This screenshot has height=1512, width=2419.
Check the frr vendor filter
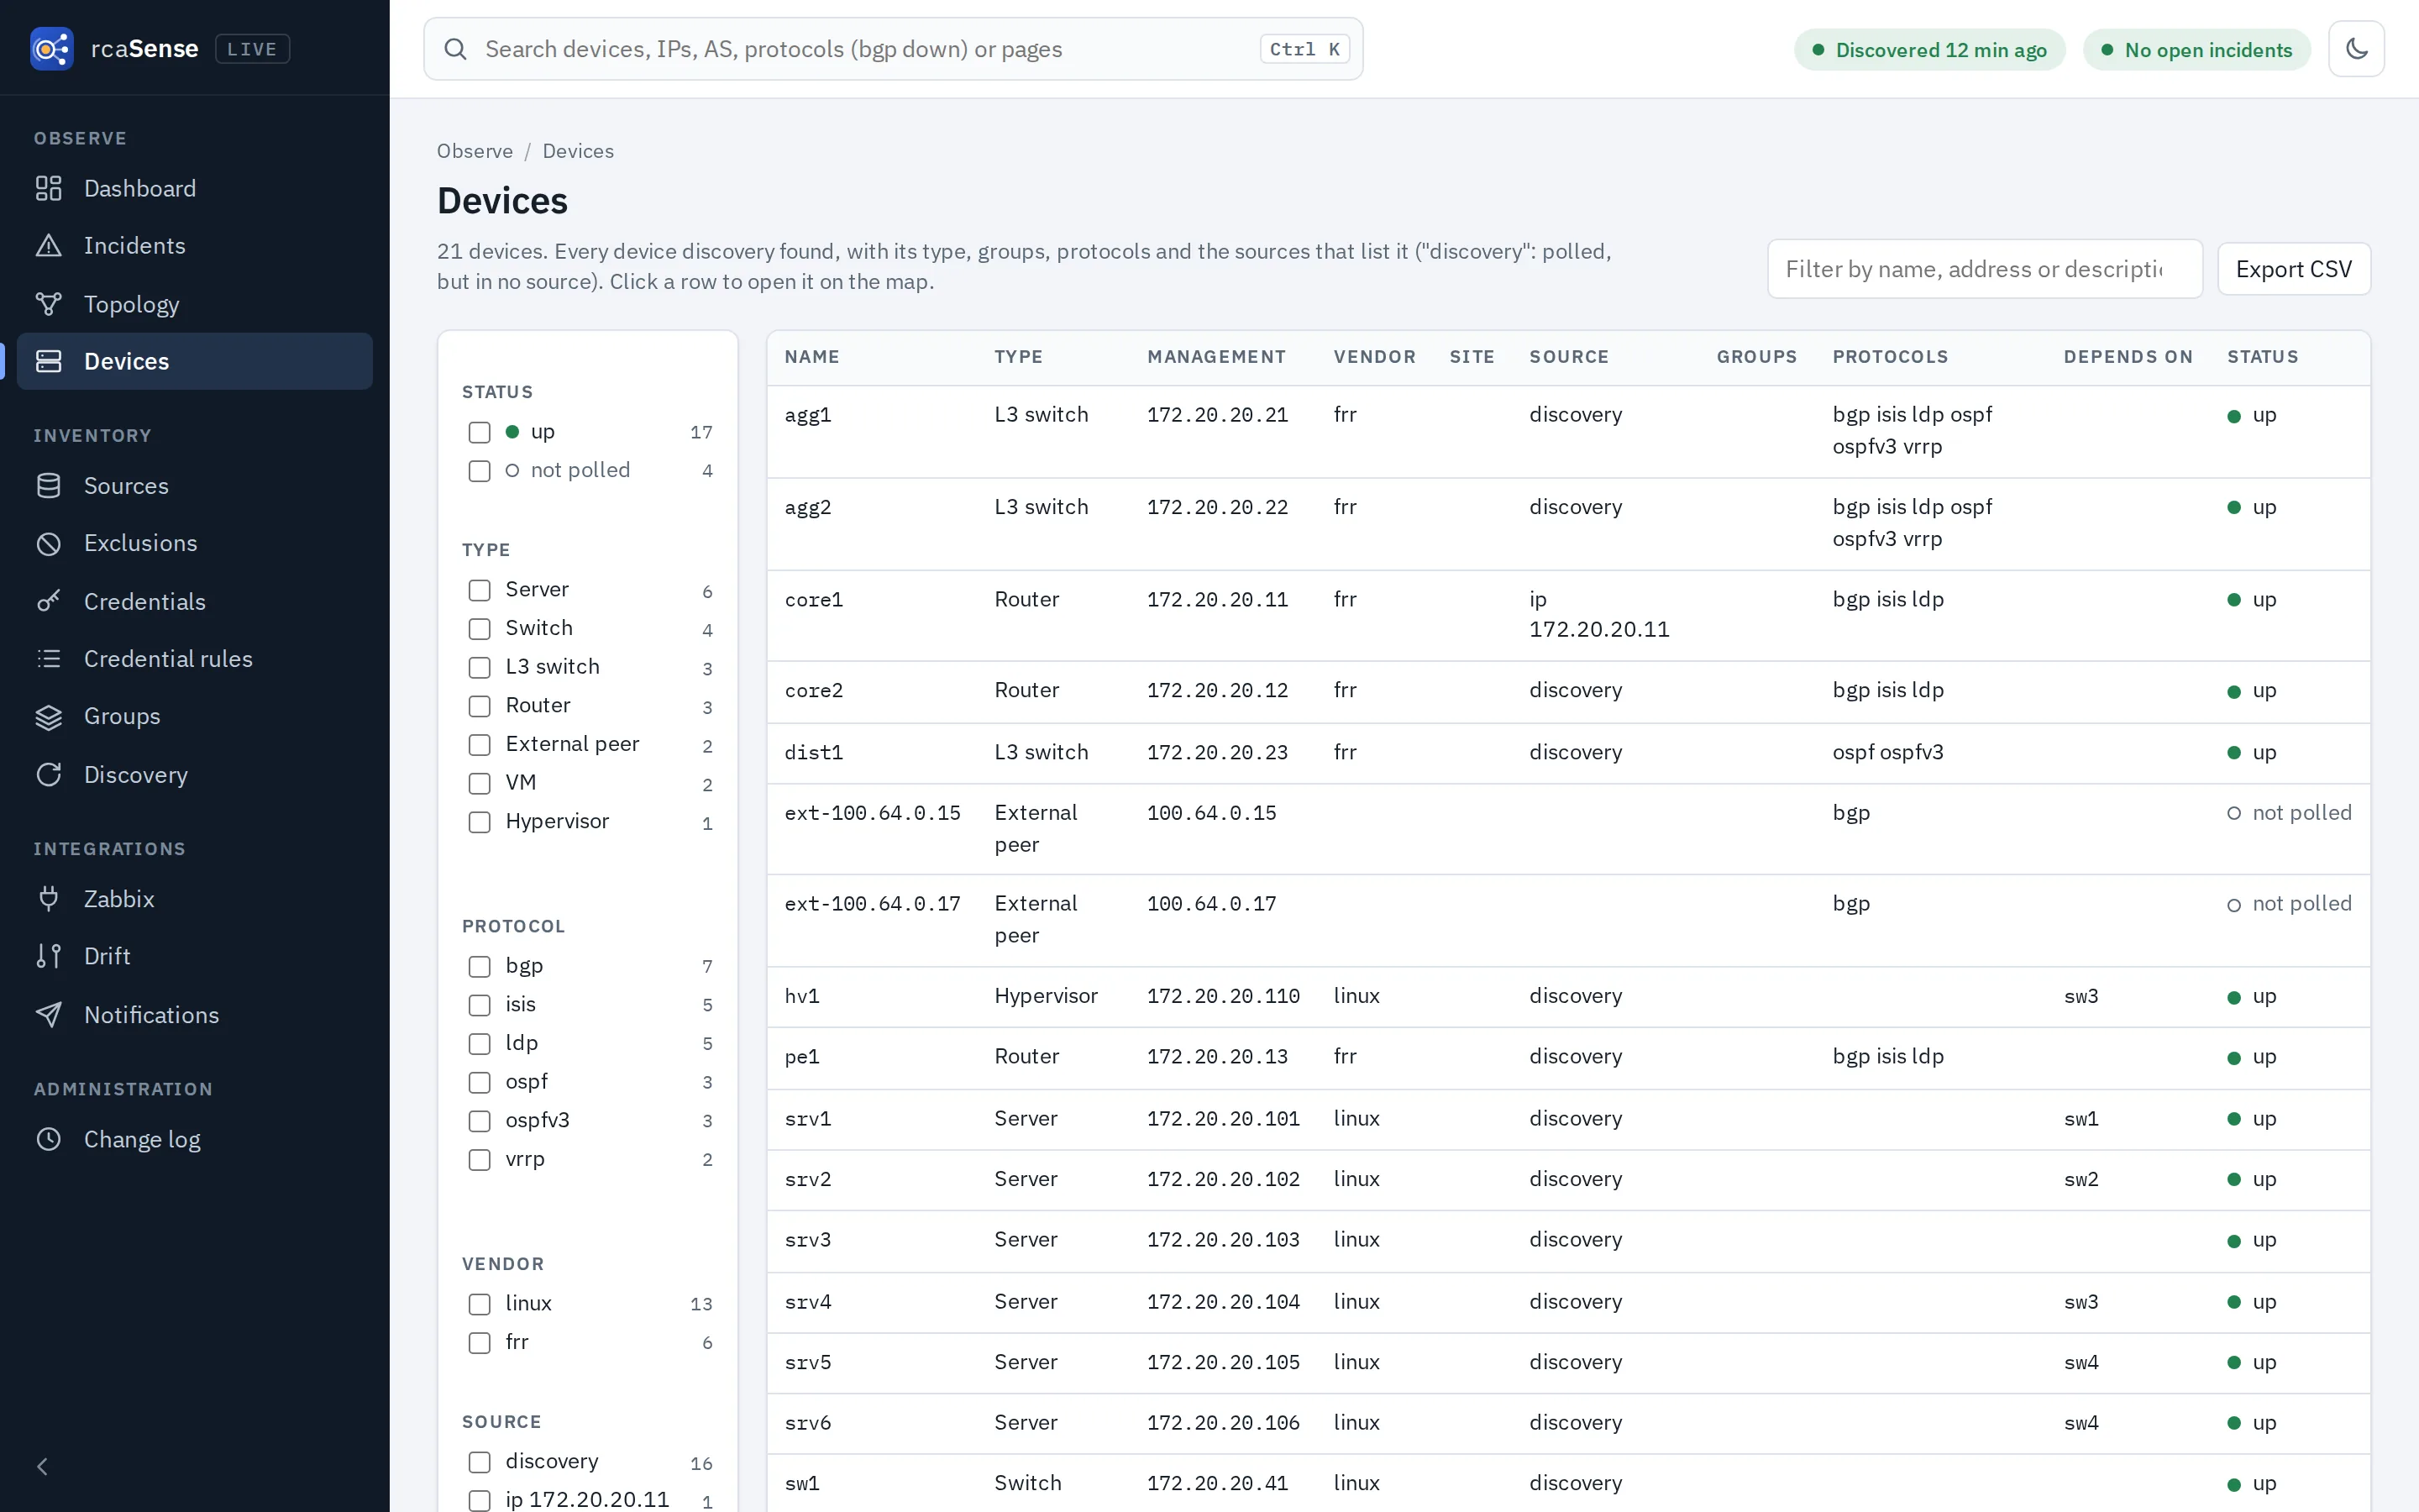480,1343
